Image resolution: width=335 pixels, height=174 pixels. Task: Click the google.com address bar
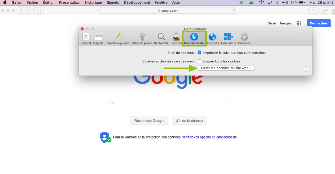tap(168, 11)
